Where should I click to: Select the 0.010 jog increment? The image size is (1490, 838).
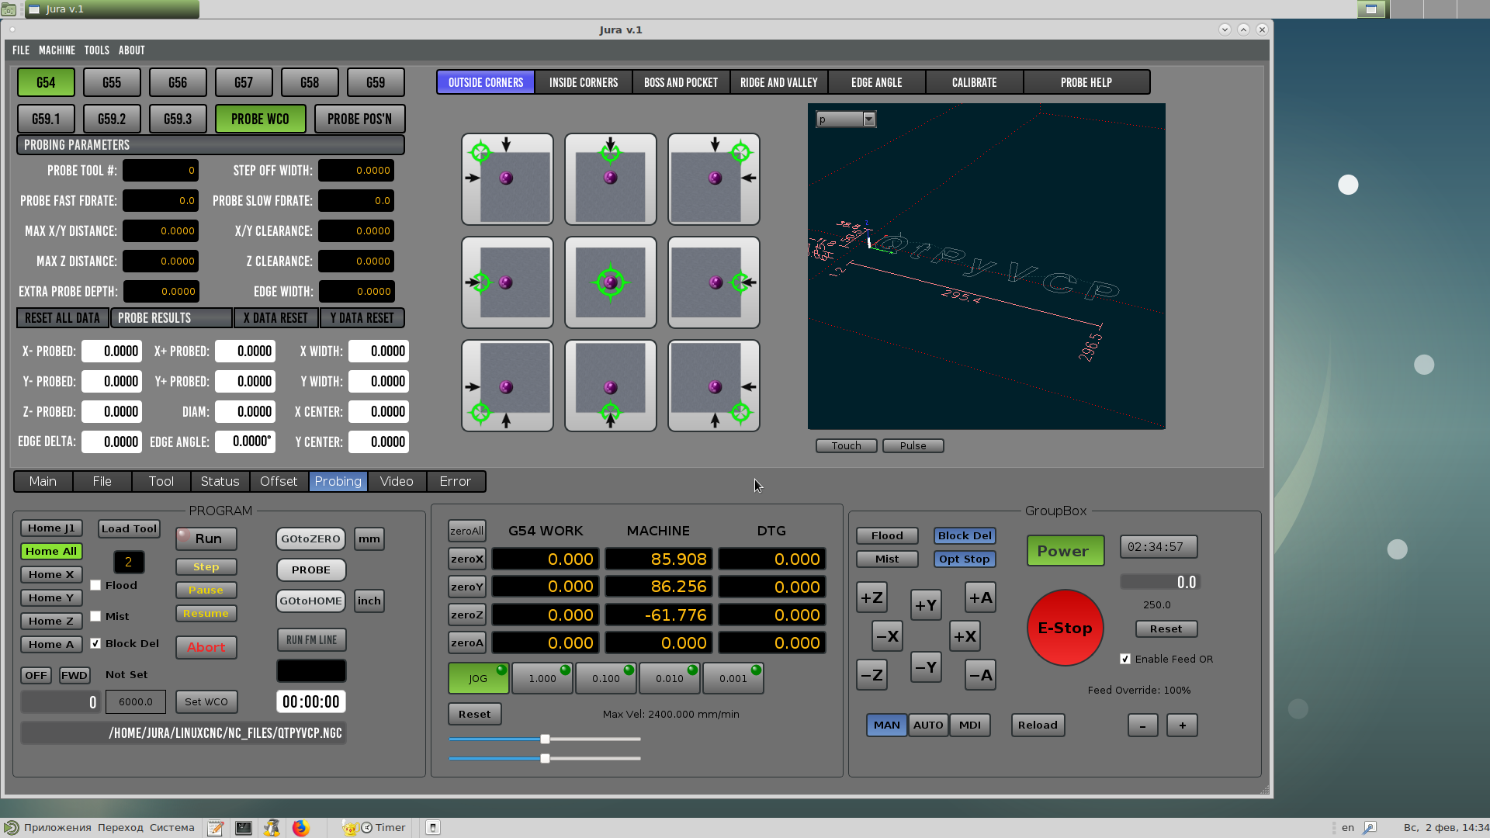(x=670, y=678)
